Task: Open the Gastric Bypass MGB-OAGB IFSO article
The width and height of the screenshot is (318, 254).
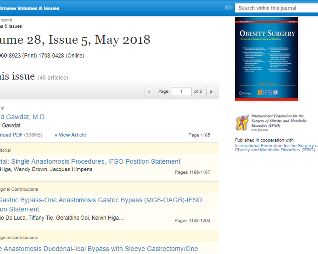Action: click(x=100, y=200)
